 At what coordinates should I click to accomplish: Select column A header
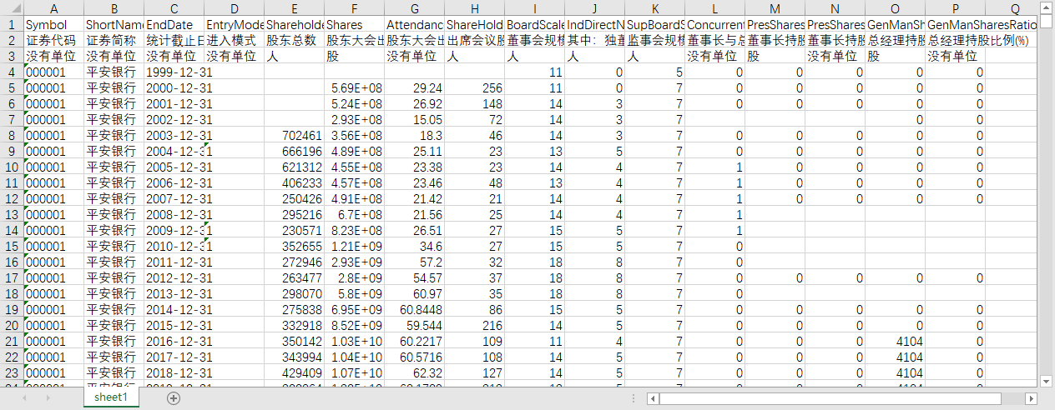pyautogui.click(x=53, y=8)
